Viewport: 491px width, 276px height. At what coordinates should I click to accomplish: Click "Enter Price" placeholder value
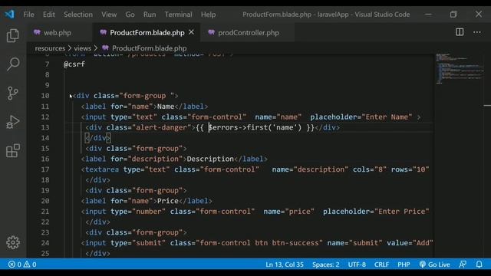click(x=402, y=212)
